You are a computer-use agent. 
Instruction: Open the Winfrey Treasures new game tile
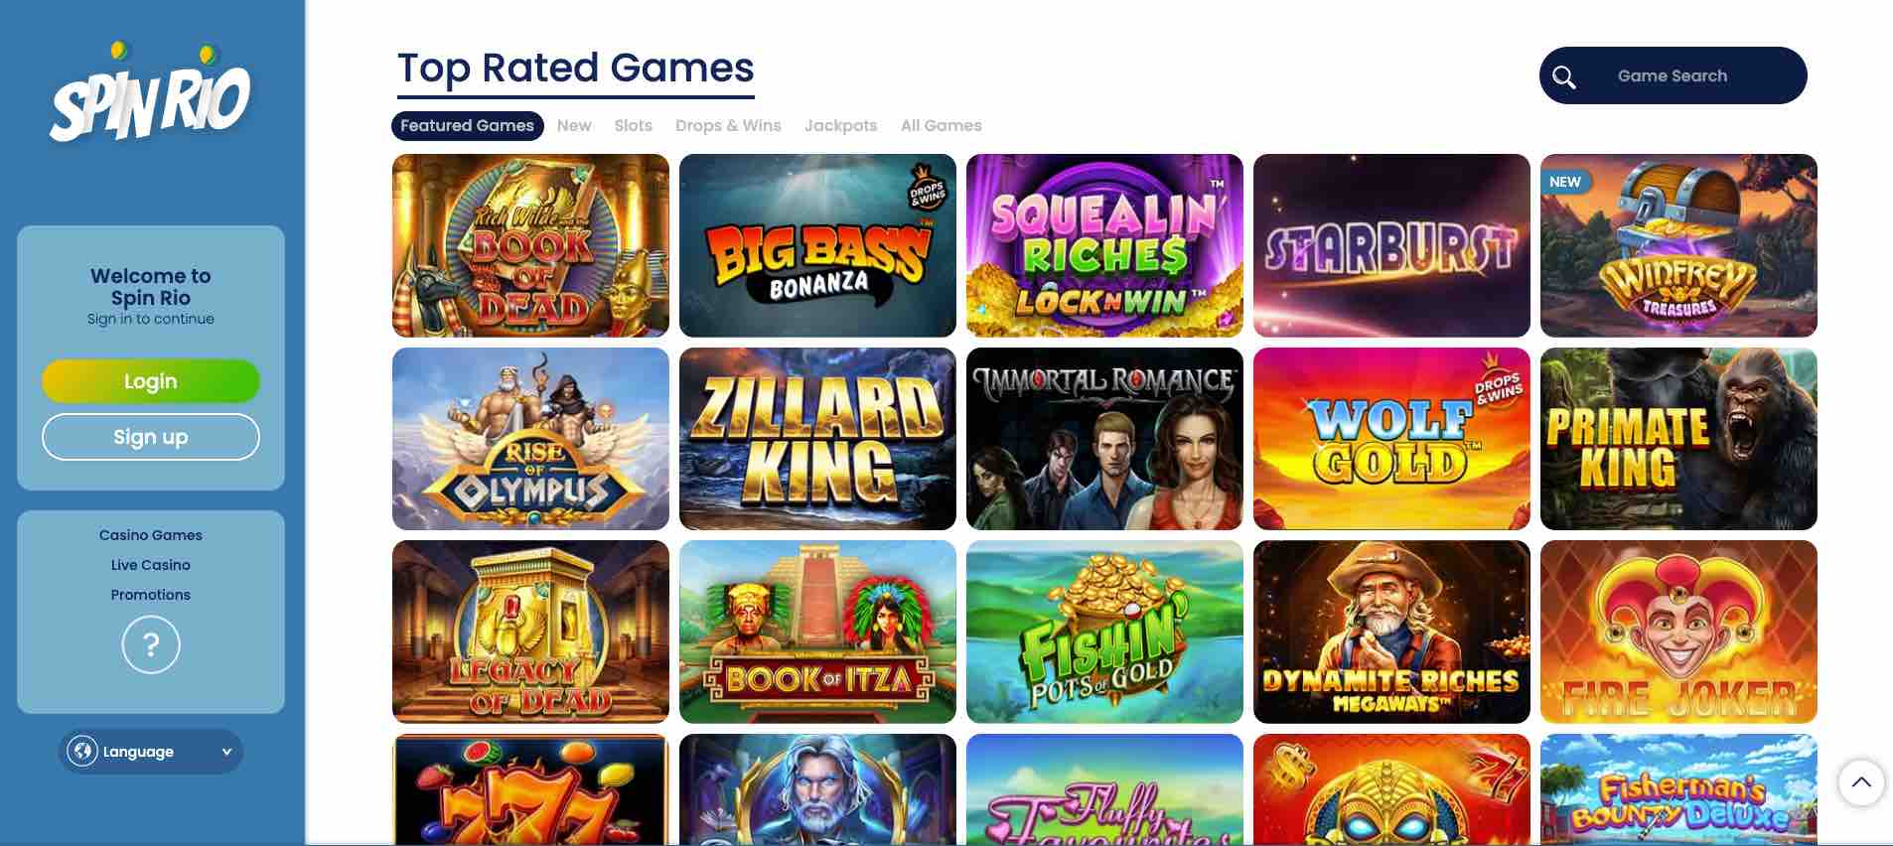[x=1678, y=245]
